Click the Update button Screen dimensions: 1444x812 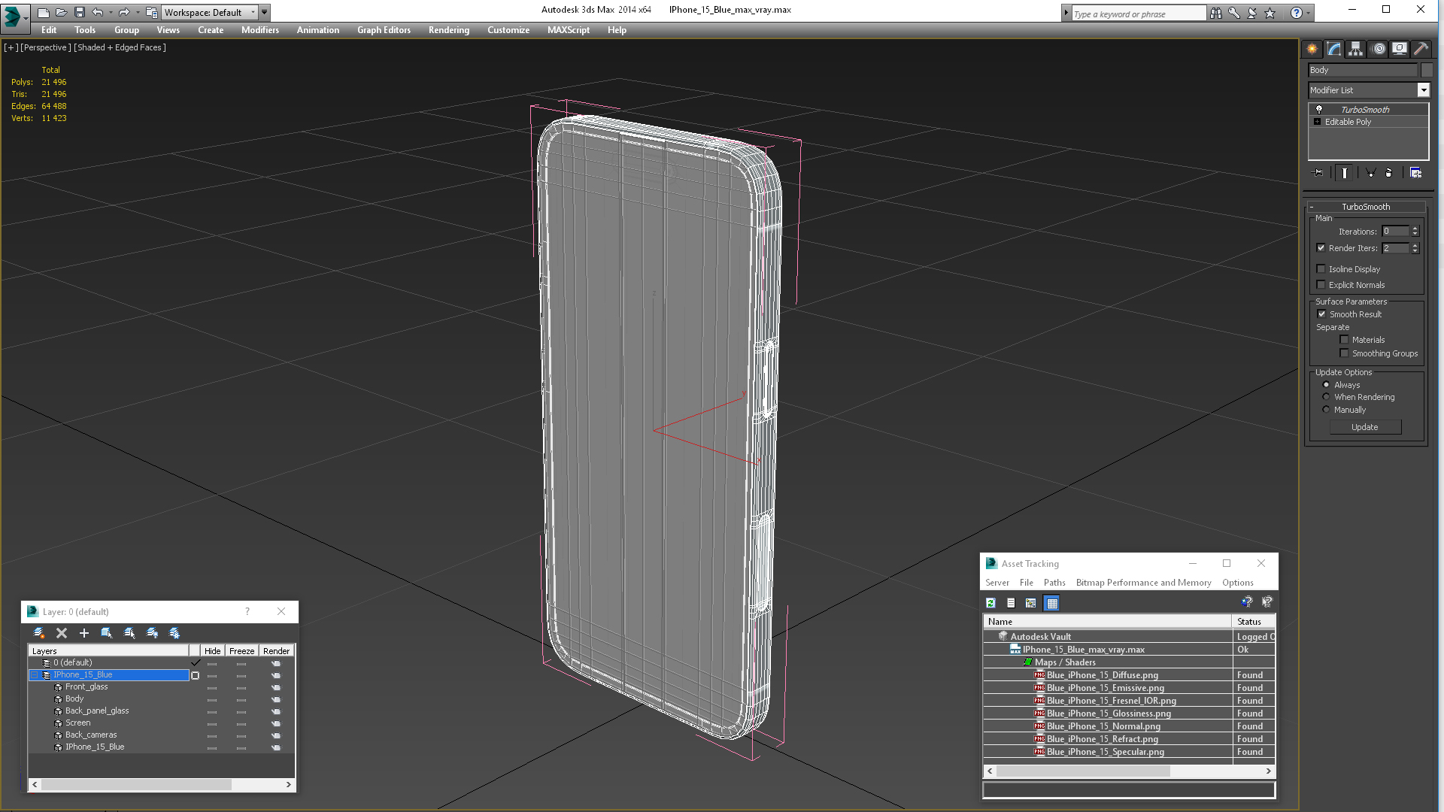point(1365,427)
